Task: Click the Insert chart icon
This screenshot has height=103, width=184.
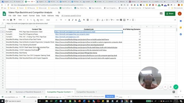Action: 124,20
